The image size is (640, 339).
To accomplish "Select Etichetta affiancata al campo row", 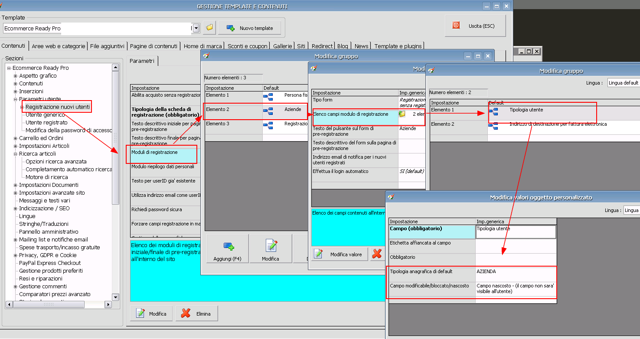I will pyautogui.click(x=473, y=246).
